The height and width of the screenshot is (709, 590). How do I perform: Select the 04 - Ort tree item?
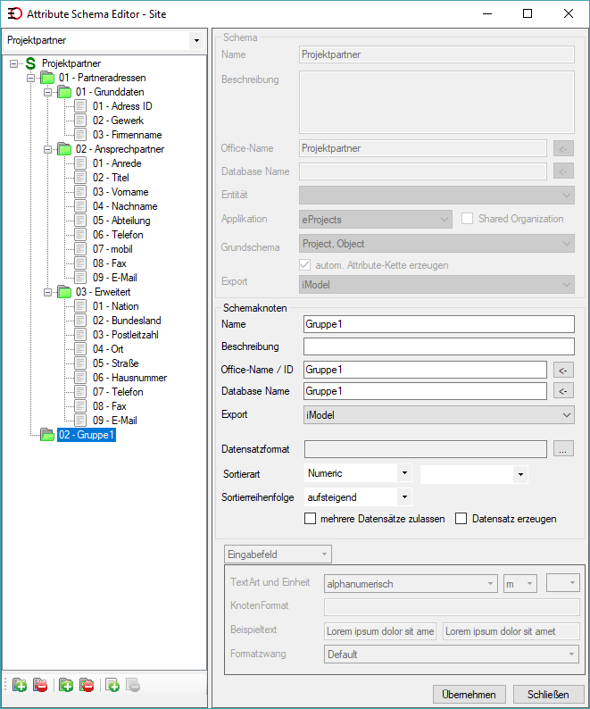pyautogui.click(x=108, y=349)
